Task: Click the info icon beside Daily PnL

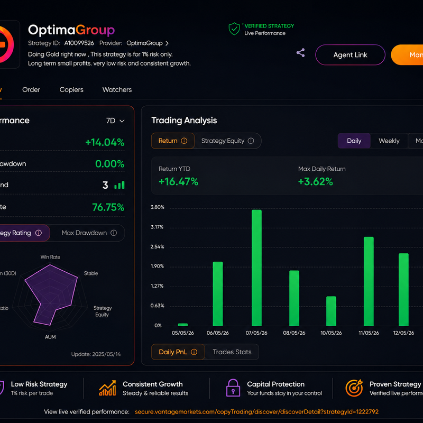Action: (x=194, y=352)
